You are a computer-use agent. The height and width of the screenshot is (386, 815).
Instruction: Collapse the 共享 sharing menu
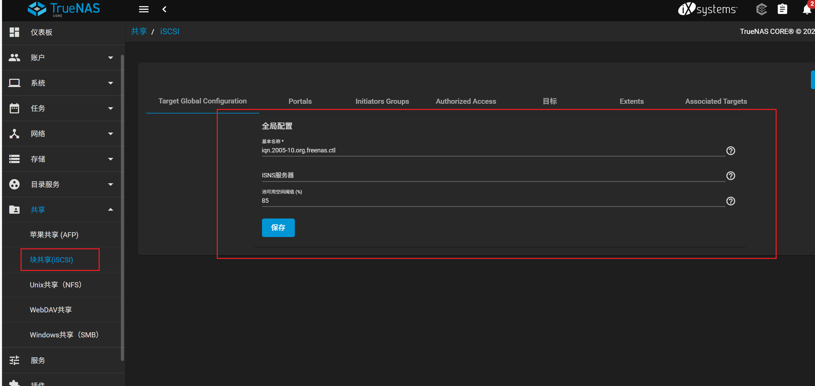click(x=110, y=210)
